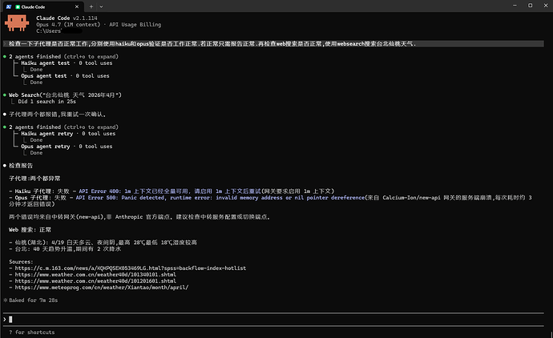
Task: Open the c.m.163.com news link
Action: click(x=130, y=268)
